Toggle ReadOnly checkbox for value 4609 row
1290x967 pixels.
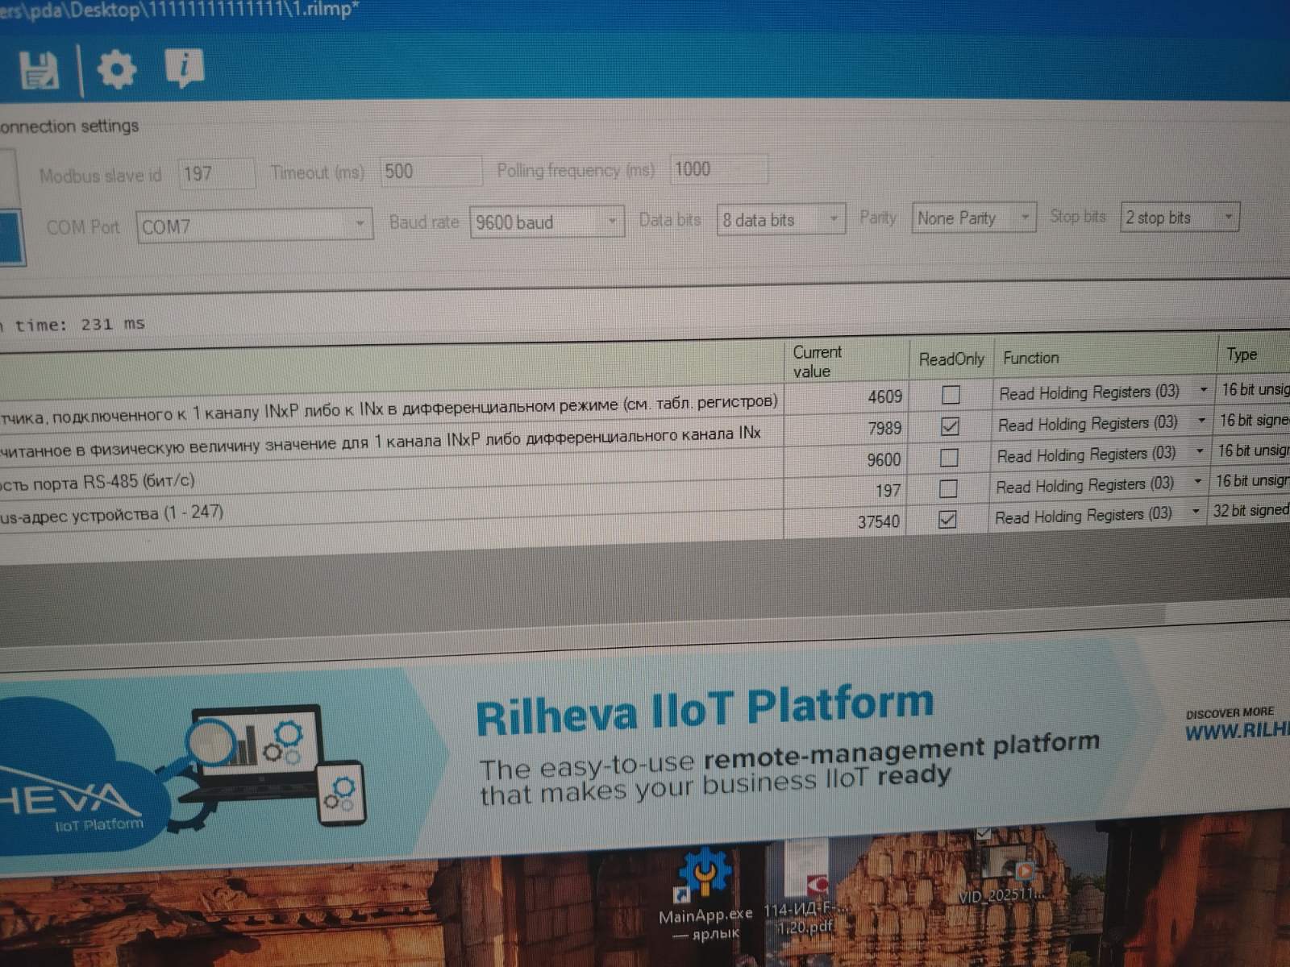(951, 395)
